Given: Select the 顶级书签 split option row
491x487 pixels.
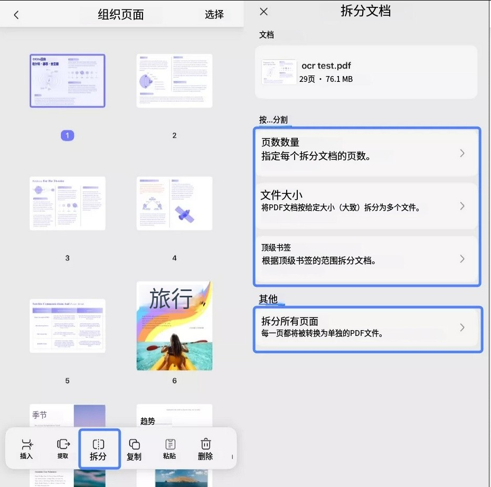Looking at the screenshot, I should point(364,259).
